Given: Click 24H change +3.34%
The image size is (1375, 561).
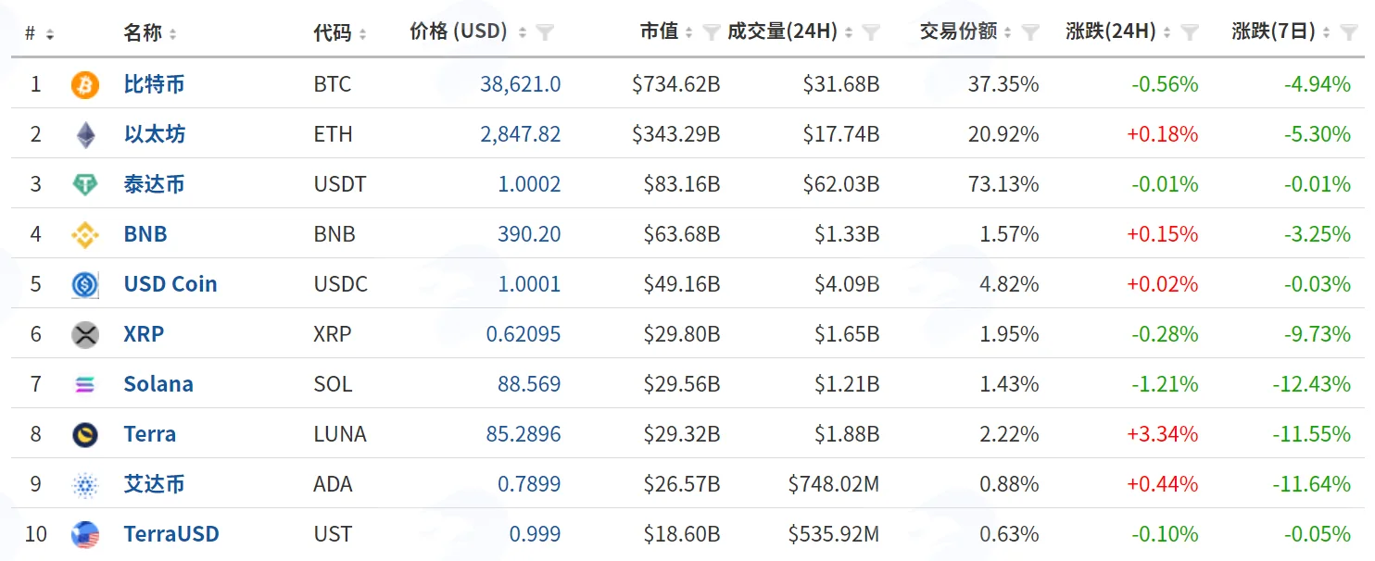Looking at the screenshot, I should (1163, 434).
